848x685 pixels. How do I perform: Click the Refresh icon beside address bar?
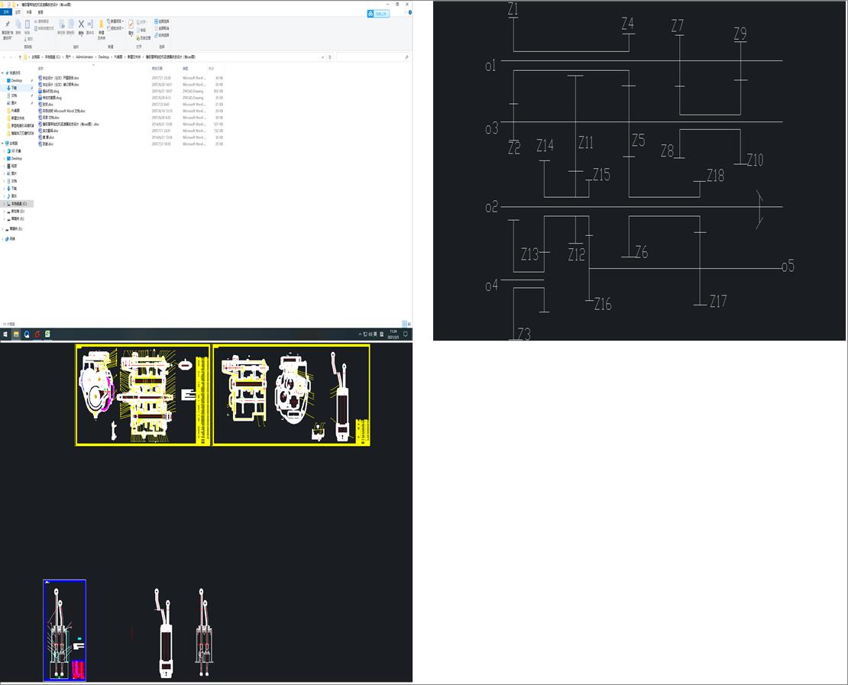(330, 57)
